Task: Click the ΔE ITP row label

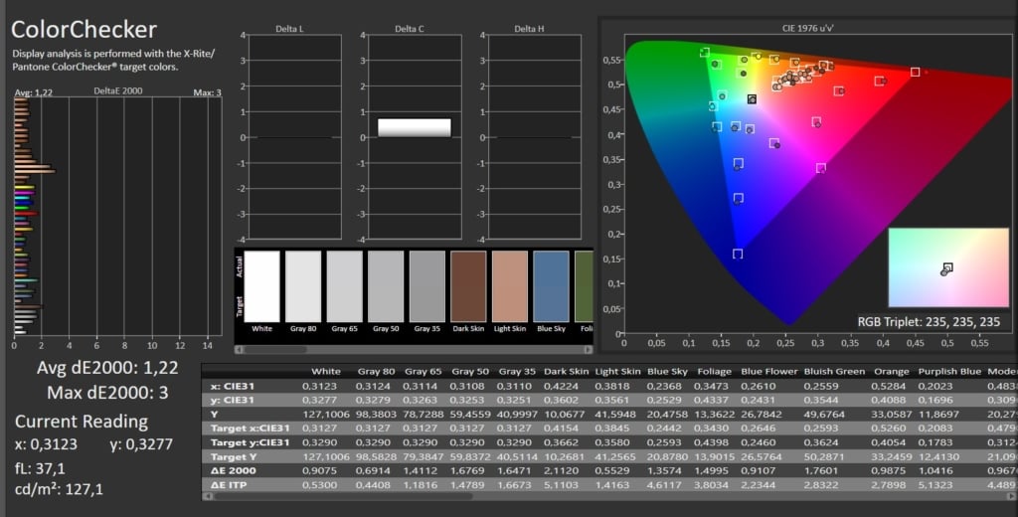Action: point(228,483)
